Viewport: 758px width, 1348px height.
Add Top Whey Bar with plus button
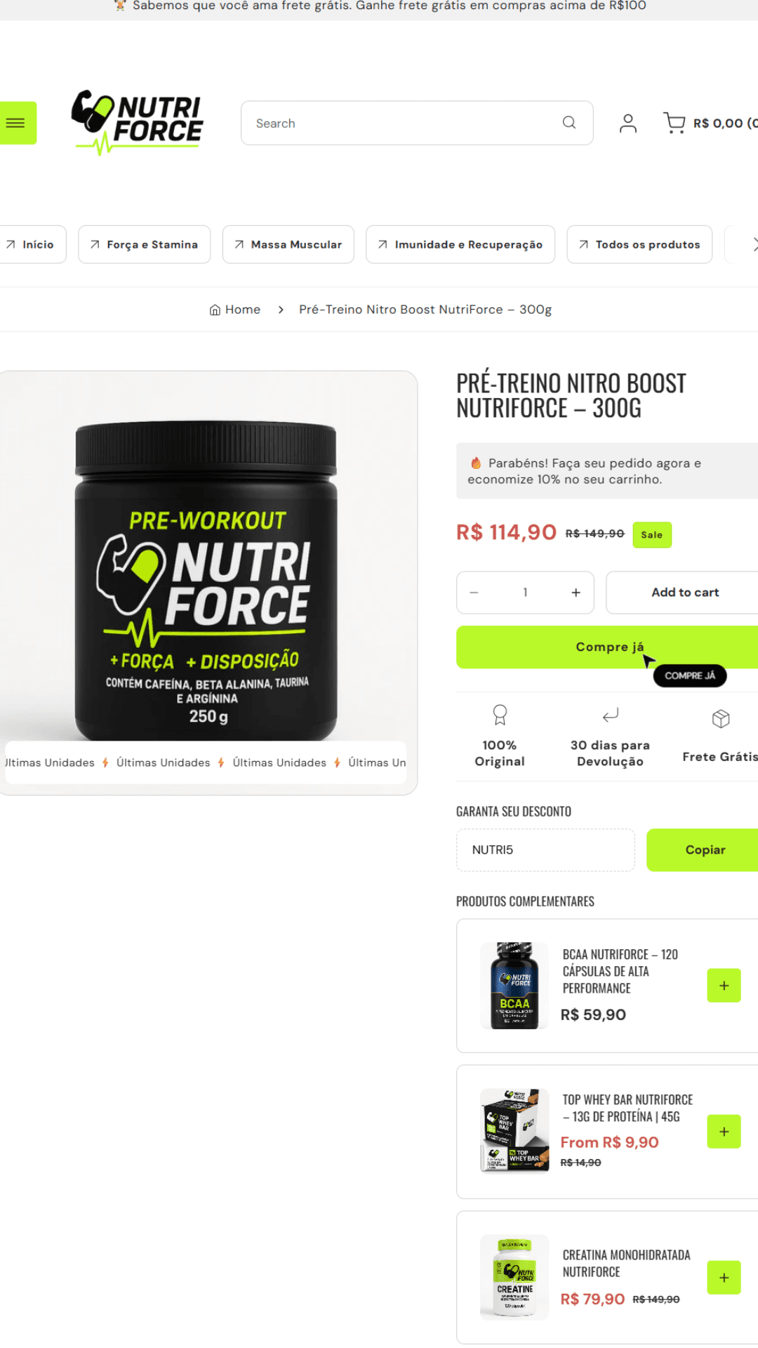[x=724, y=1132]
